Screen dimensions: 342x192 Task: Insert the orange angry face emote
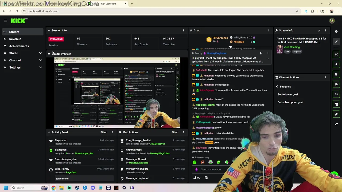pyautogui.click(x=203, y=162)
